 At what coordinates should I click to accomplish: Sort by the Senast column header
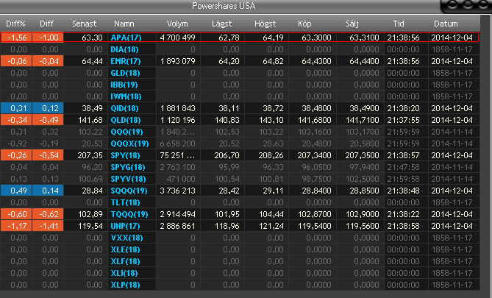click(84, 24)
